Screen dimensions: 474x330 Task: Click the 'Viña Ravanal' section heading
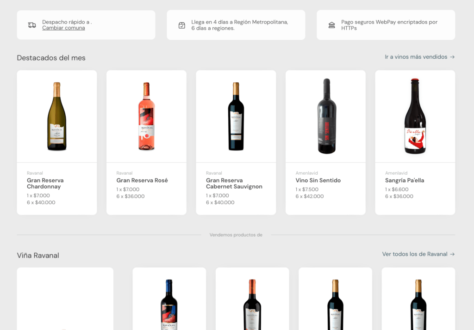click(x=38, y=256)
